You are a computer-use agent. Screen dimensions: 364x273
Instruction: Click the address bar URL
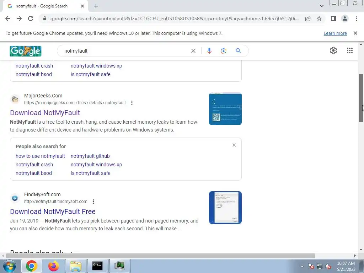[x=174, y=18]
